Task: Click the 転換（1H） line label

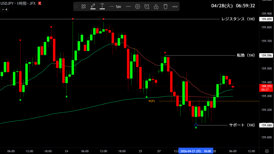Action: pyautogui.click(x=246, y=55)
